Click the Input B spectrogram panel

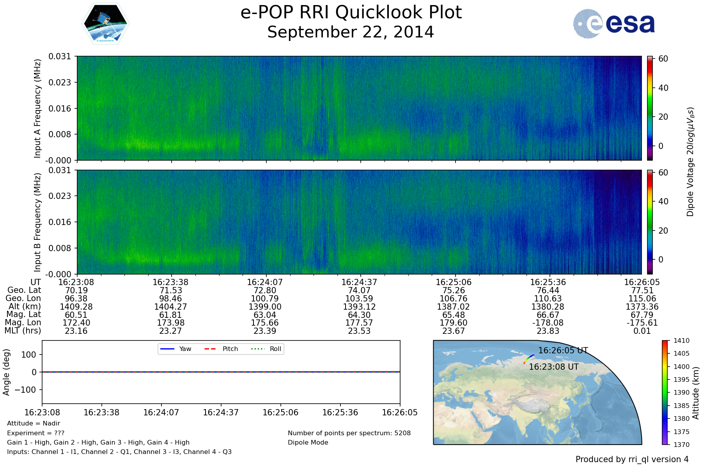pyautogui.click(x=359, y=222)
